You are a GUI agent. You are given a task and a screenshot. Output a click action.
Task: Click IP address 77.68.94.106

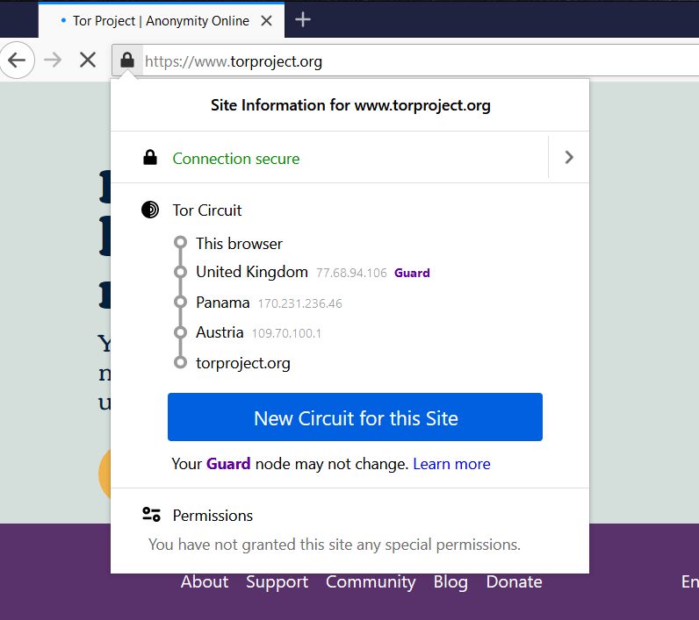pos(351,273)
